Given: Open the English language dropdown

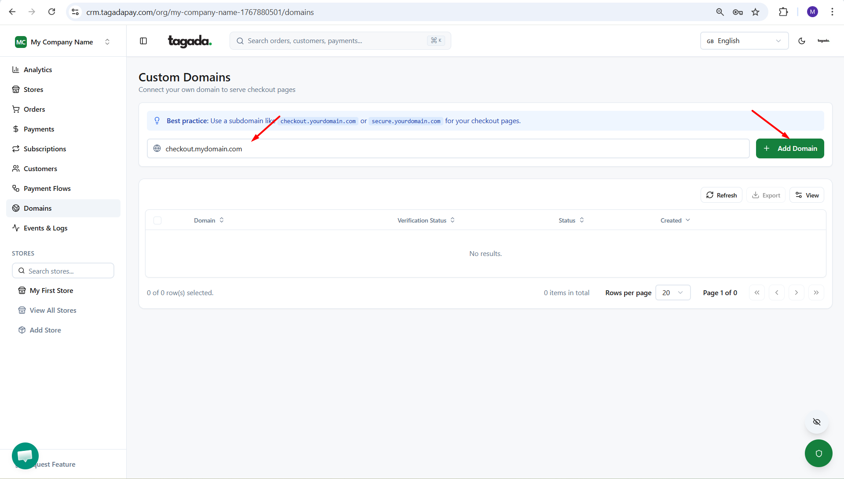Looking at the screenshot, I should pyautogui.click(x=744, y=41).
